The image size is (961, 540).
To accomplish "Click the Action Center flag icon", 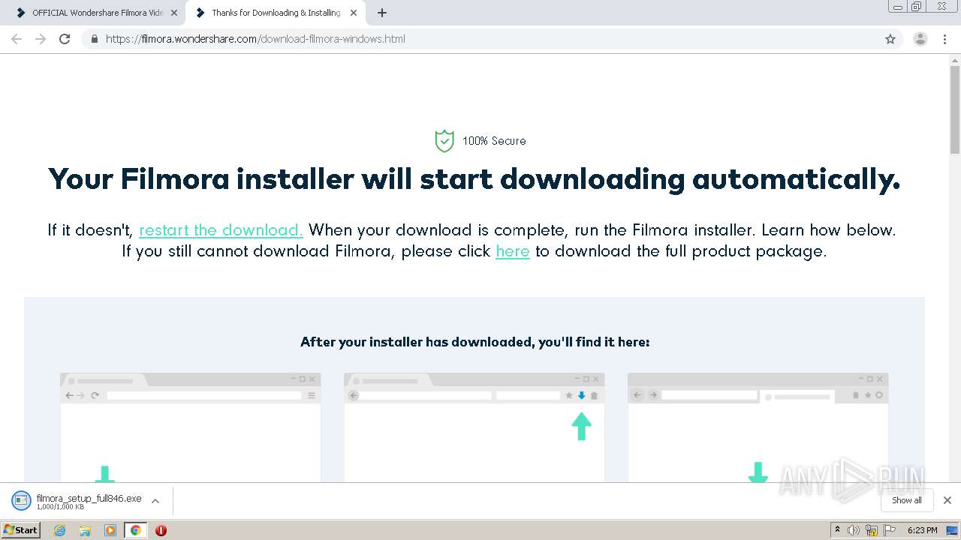I will (890, 530).
